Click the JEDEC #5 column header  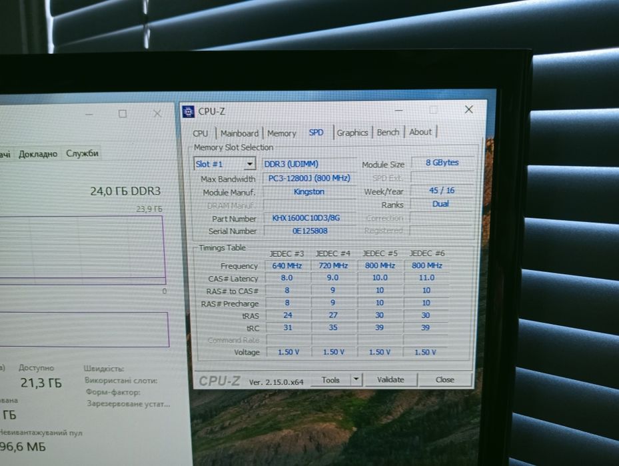(380, 253)
